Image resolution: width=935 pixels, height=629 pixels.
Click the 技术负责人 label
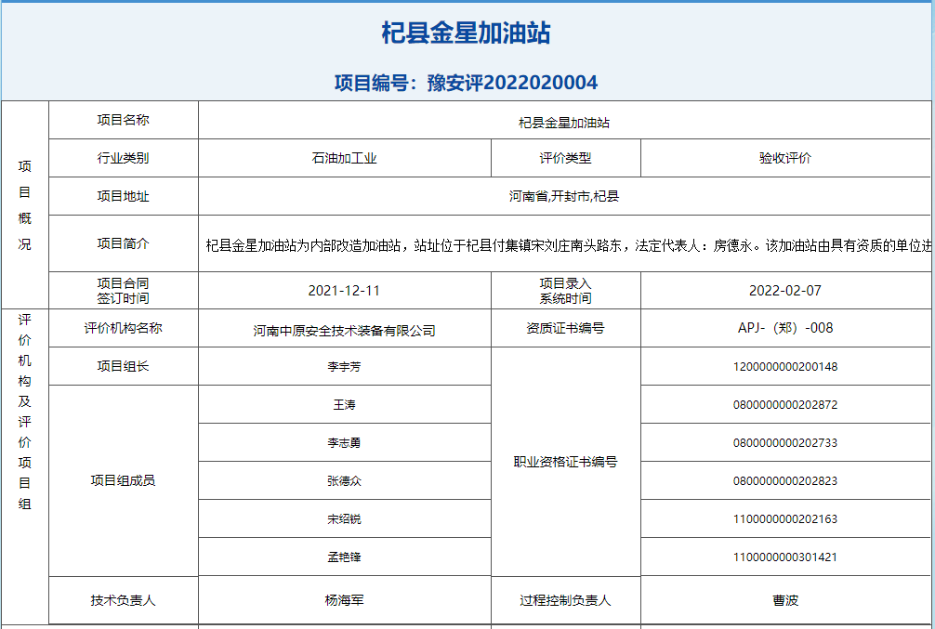[x=124, y=600]
